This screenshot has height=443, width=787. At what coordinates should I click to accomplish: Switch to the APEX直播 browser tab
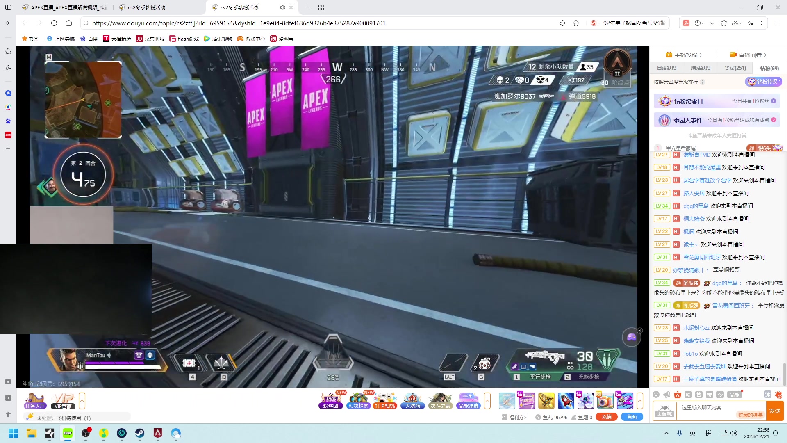[x=66, y=7]
